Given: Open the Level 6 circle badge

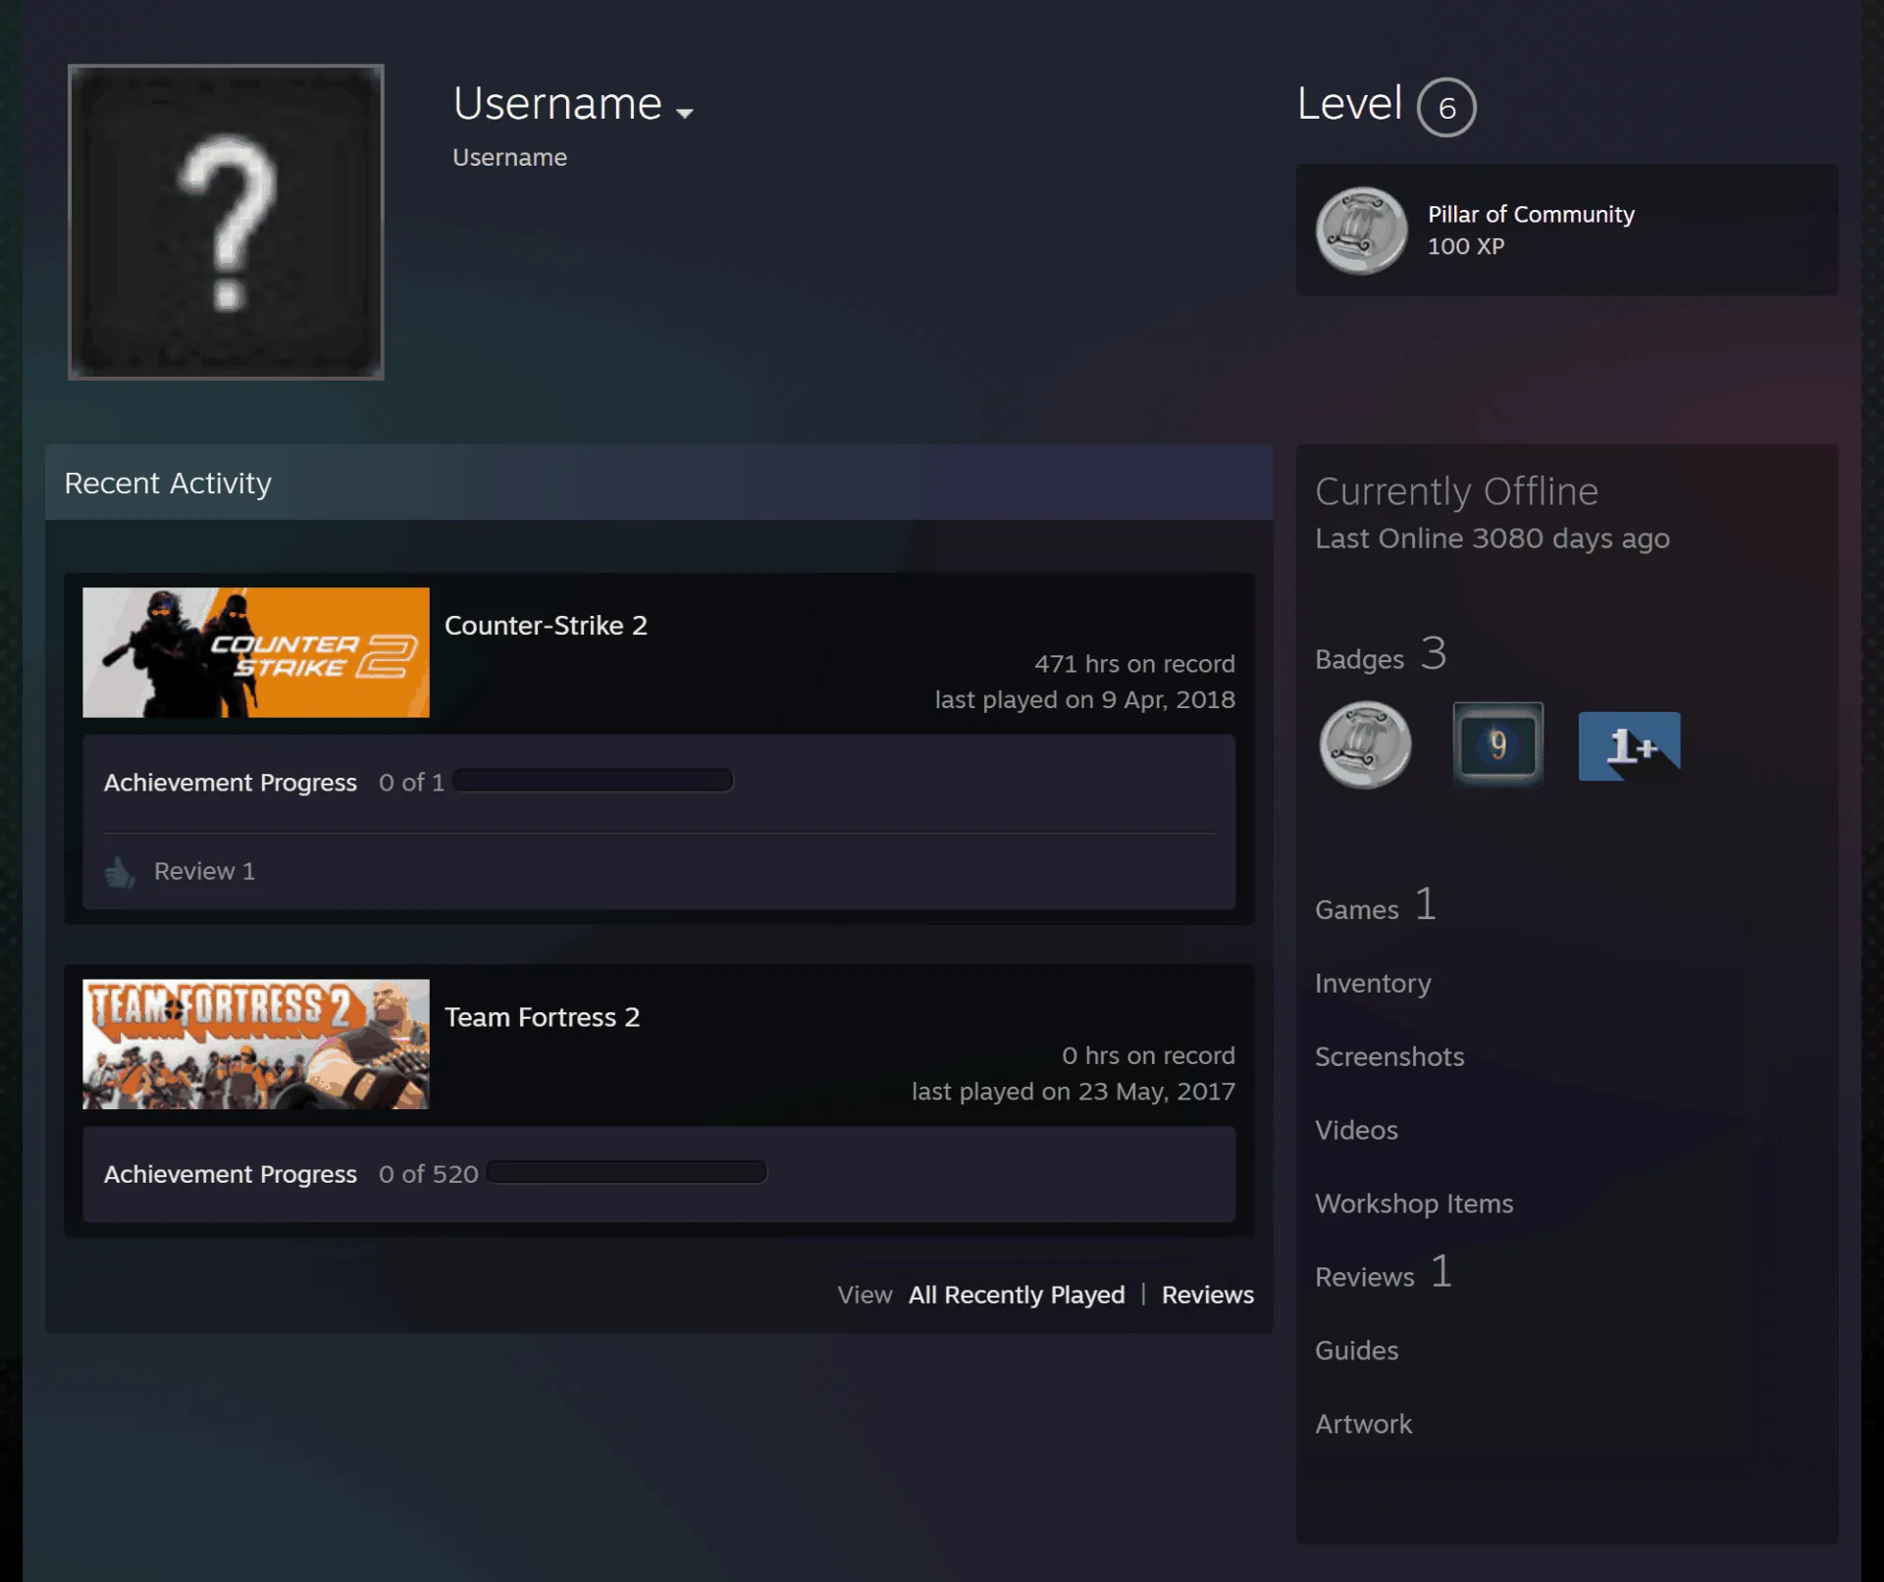Looking at the screenshot, I should click(x=1446, y=107).
